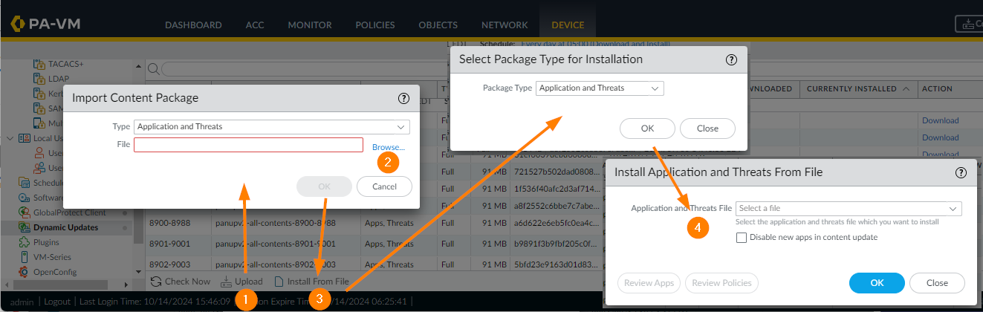Image resolution: width=983 pixels, height=312 pixels.
Task: Click the CURRENTLY INSTALLED column header
Action: 851,88
